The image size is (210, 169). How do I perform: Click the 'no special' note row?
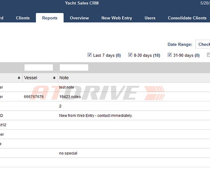[105, 153]
